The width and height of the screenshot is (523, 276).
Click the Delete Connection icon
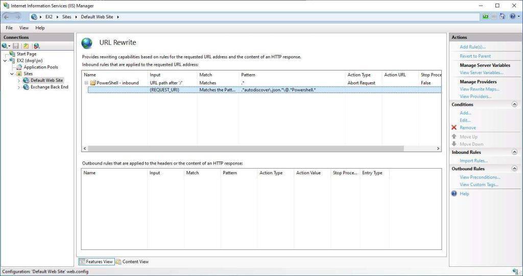tap(36, 46)
